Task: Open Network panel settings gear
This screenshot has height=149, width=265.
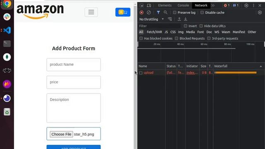Action: pos(260,12)
